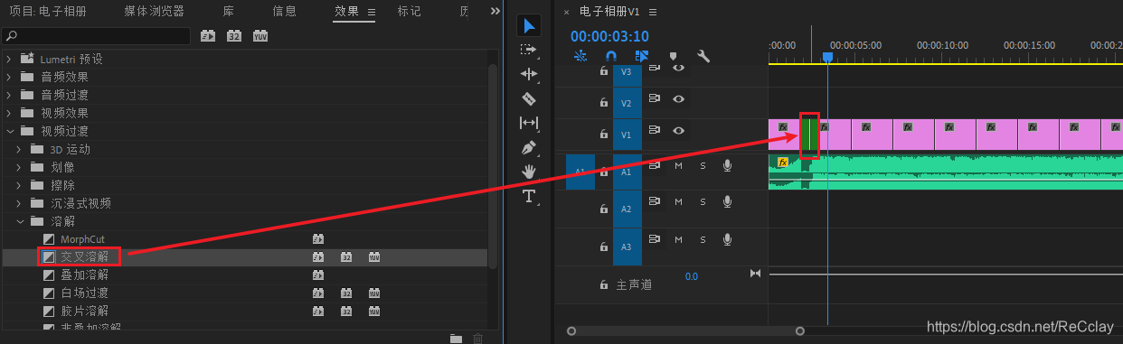Expand 沉浸式视频 subfolder
The width and height of the screenshot is (1123, 344).
[20, 203]
